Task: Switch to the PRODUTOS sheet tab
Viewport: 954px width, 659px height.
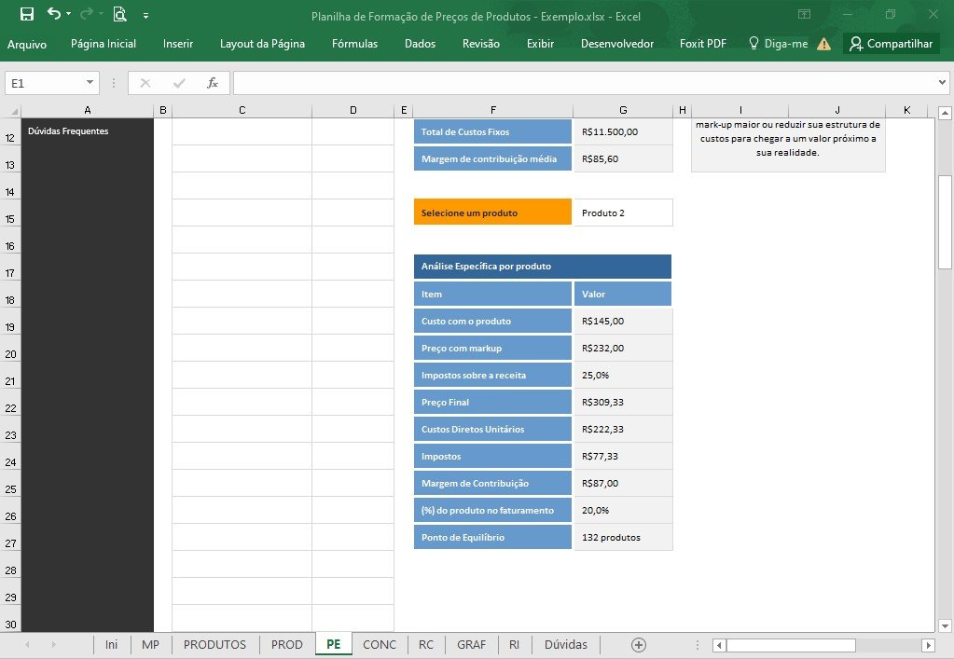Action: [214, 644]
